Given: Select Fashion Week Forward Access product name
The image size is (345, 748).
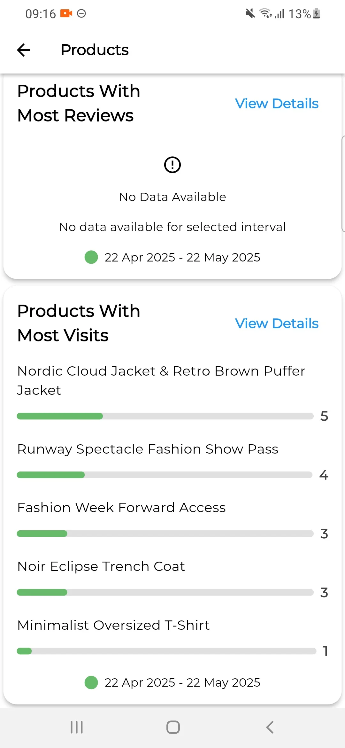Looking at the screenshot, I should (x=121, y=508).
